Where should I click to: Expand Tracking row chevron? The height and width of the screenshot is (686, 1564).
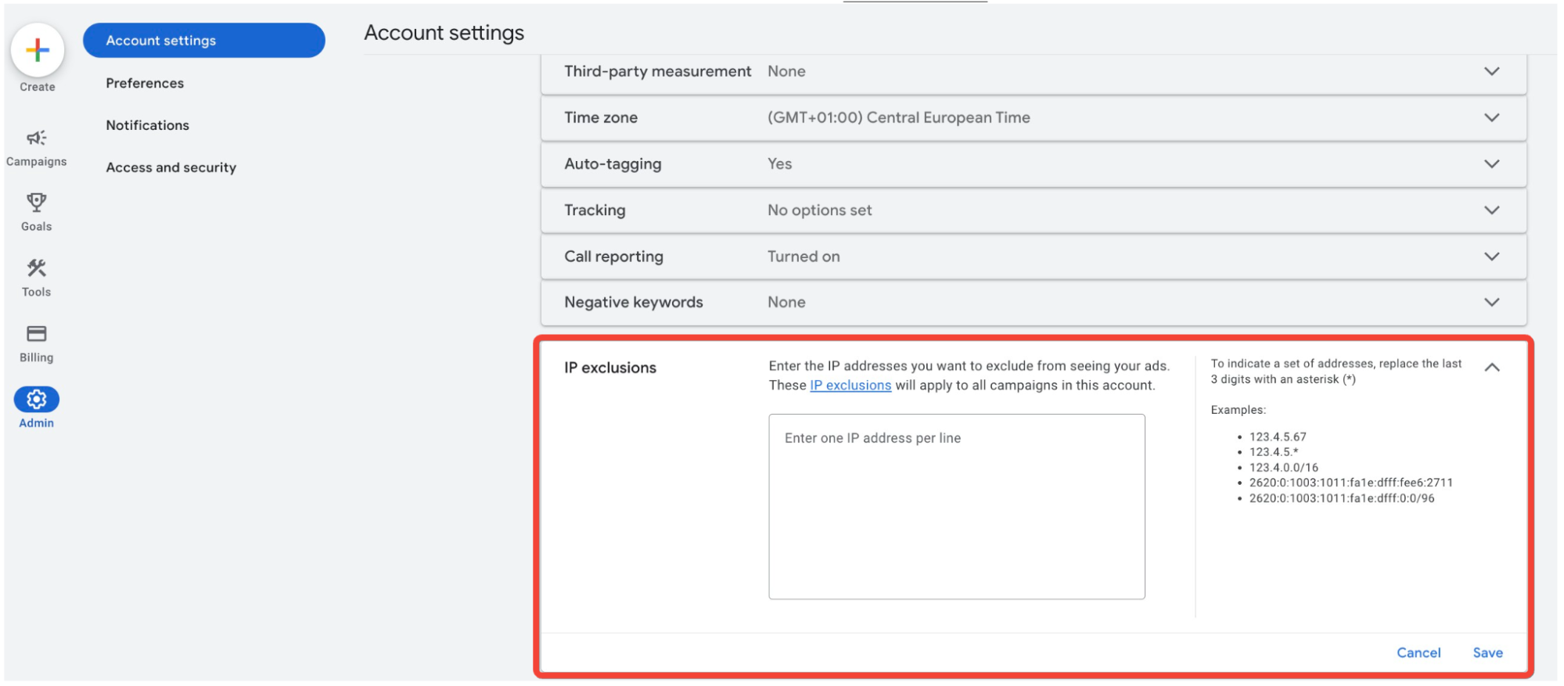tap(1492, 210)
